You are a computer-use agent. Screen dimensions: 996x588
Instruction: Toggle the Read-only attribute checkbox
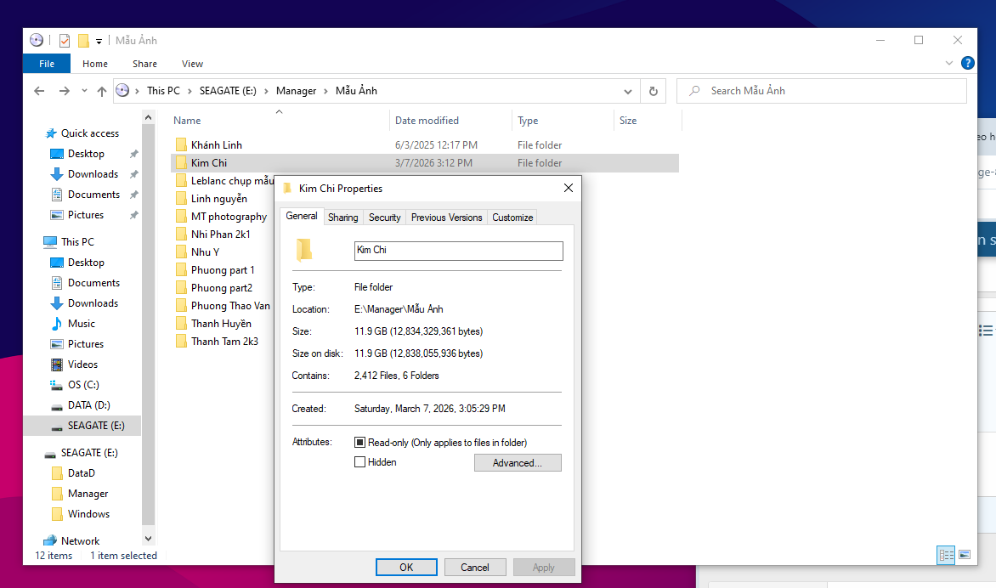360,442
